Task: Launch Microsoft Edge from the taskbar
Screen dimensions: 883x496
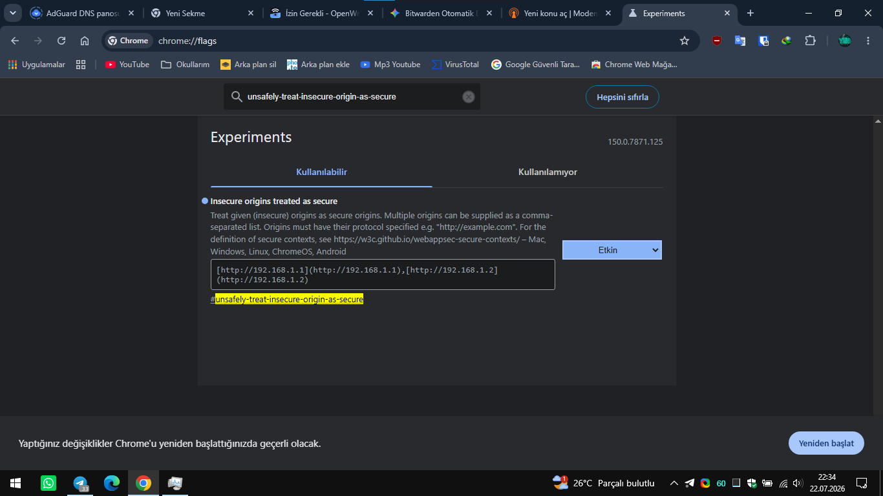Action: pos(112,483)
